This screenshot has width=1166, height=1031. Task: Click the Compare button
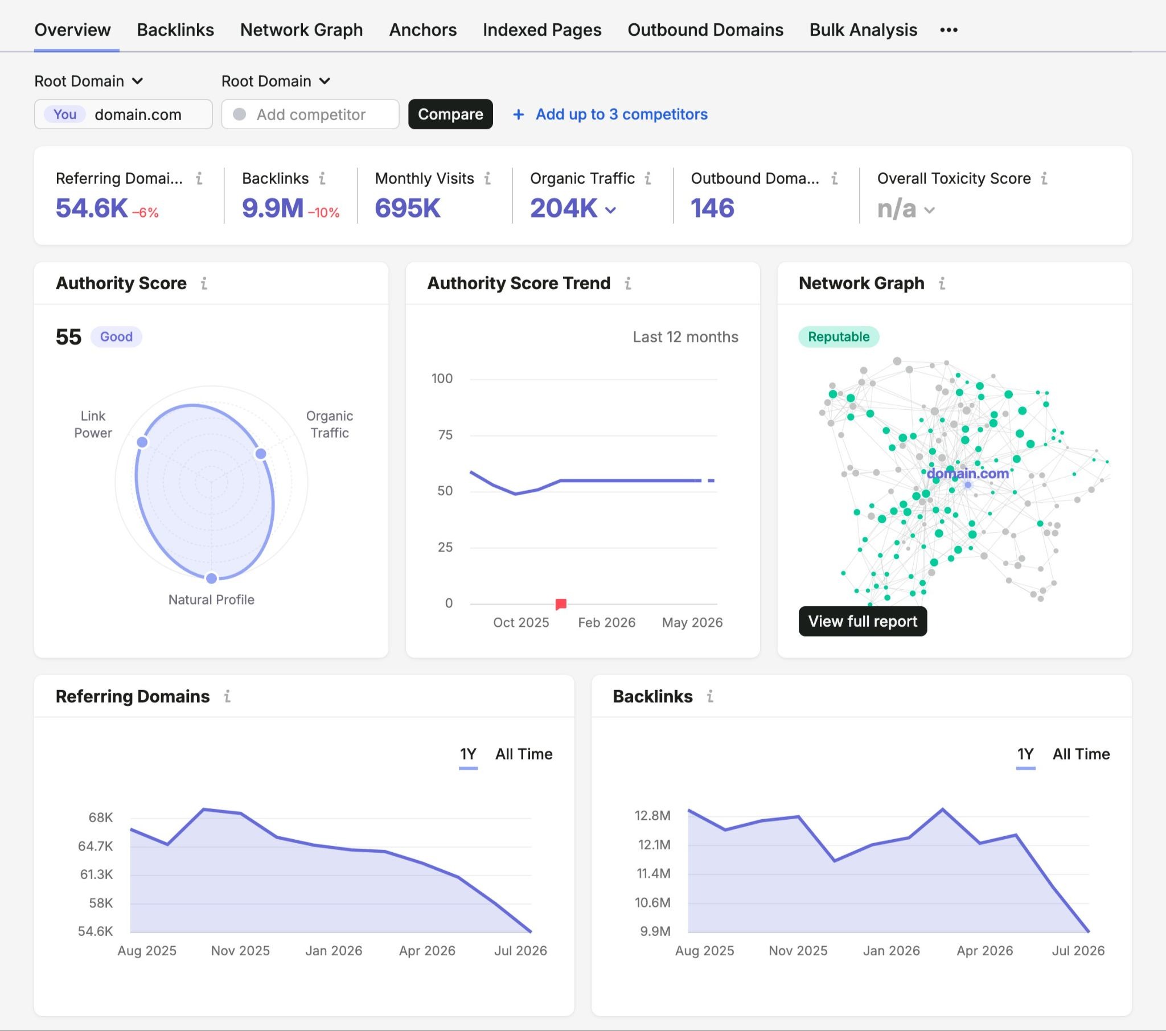click(450, 114)
